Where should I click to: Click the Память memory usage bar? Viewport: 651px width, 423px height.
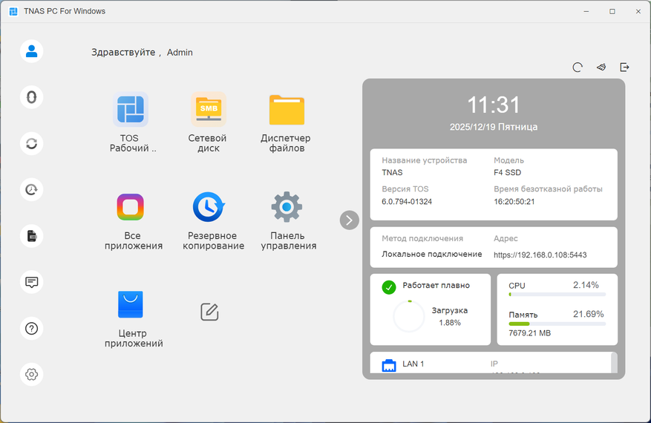click(x=557, y=324)
